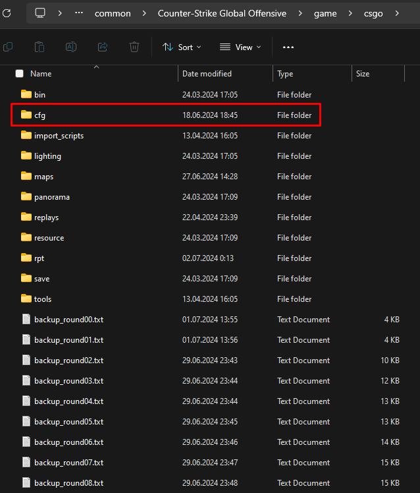Viewport: 420px width, 493px height.
Task: Click the backup_round01.txt file icon
Action: point(26,339)
